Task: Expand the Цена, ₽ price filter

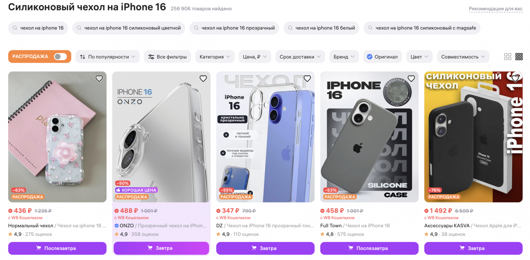Action: 255,57
